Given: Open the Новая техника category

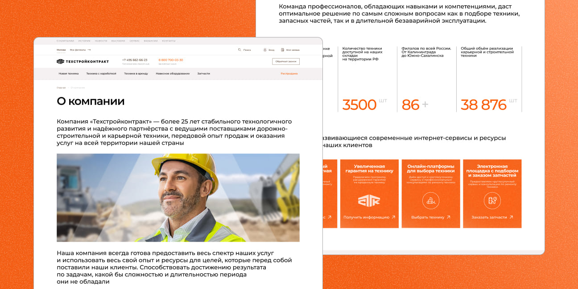Looking at the screenshot, I should [x=69, y=74].
